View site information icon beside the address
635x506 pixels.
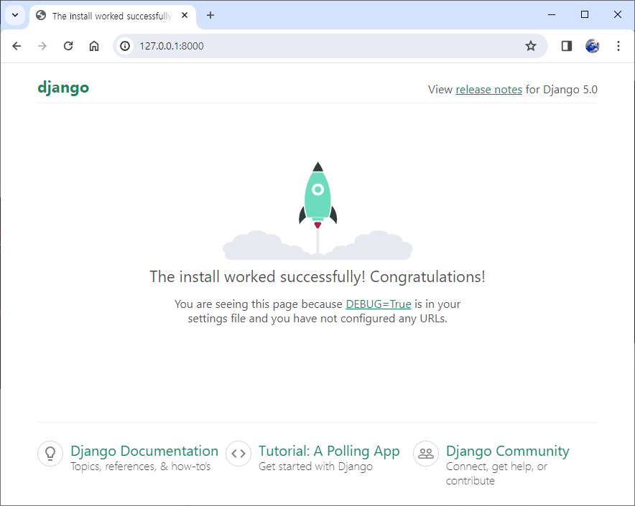pos(125,46)
